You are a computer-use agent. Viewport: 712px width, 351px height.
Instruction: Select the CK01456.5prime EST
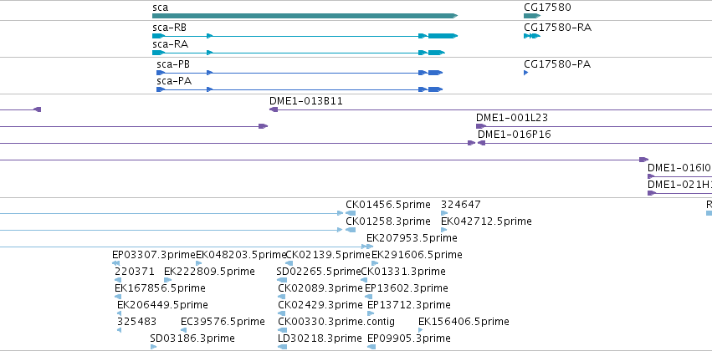[351, 213]
